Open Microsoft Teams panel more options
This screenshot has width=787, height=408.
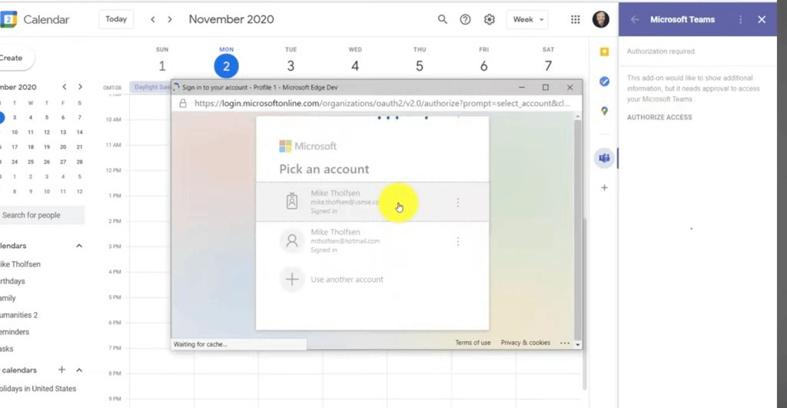pyautogui.click(x=740, y=19)
